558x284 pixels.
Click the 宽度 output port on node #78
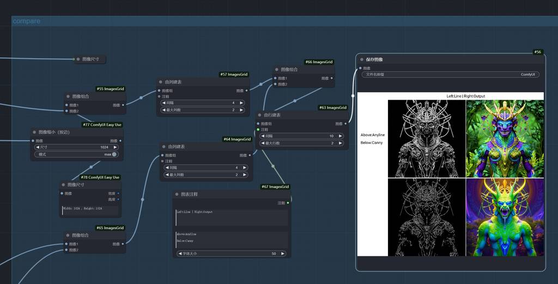coord(118,193)
